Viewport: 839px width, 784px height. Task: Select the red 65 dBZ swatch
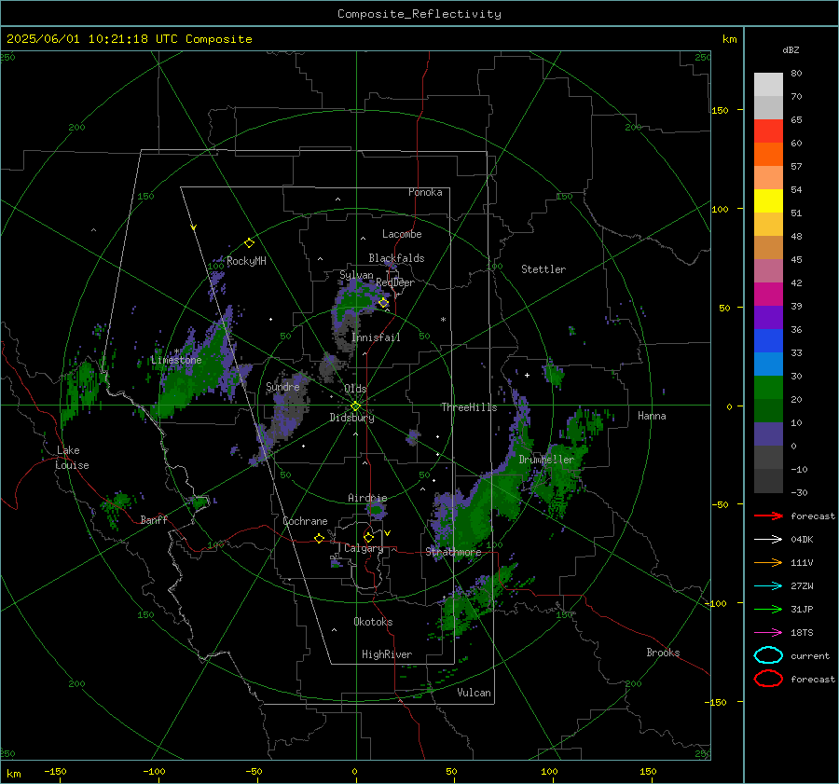768,131
